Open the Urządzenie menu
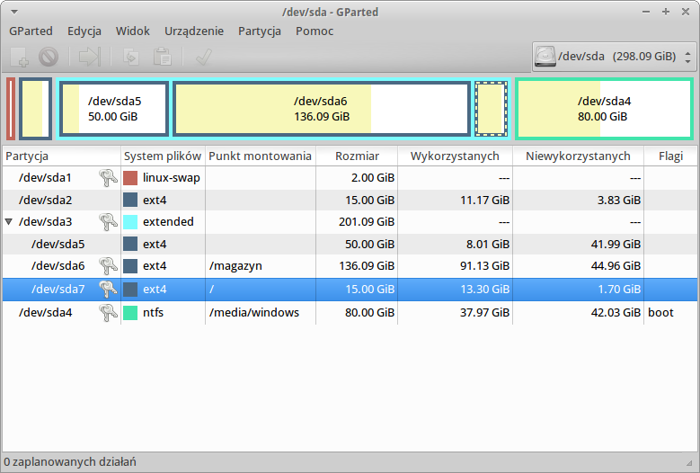The height and width of the screenshot is (473, 700). click(194, 31)
